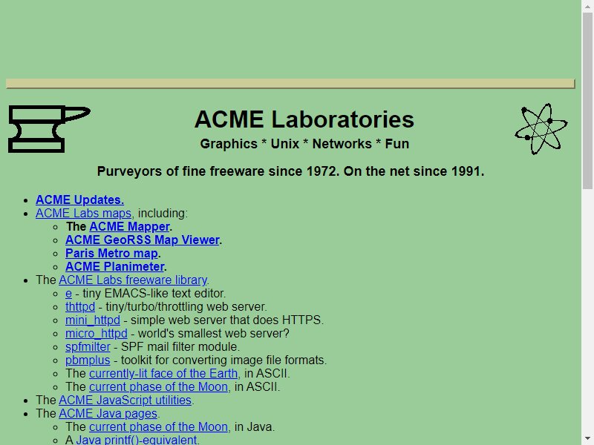
Task: Open the ACME Mapper link
Action: pos(129,226)
